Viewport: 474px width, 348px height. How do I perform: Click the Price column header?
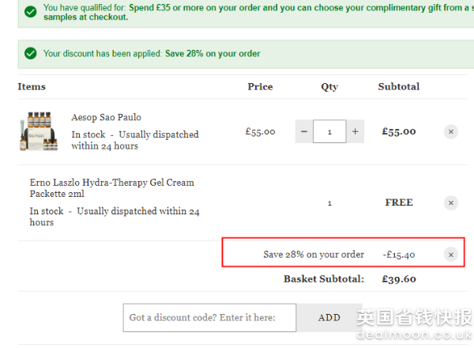[x=260, y=86]
